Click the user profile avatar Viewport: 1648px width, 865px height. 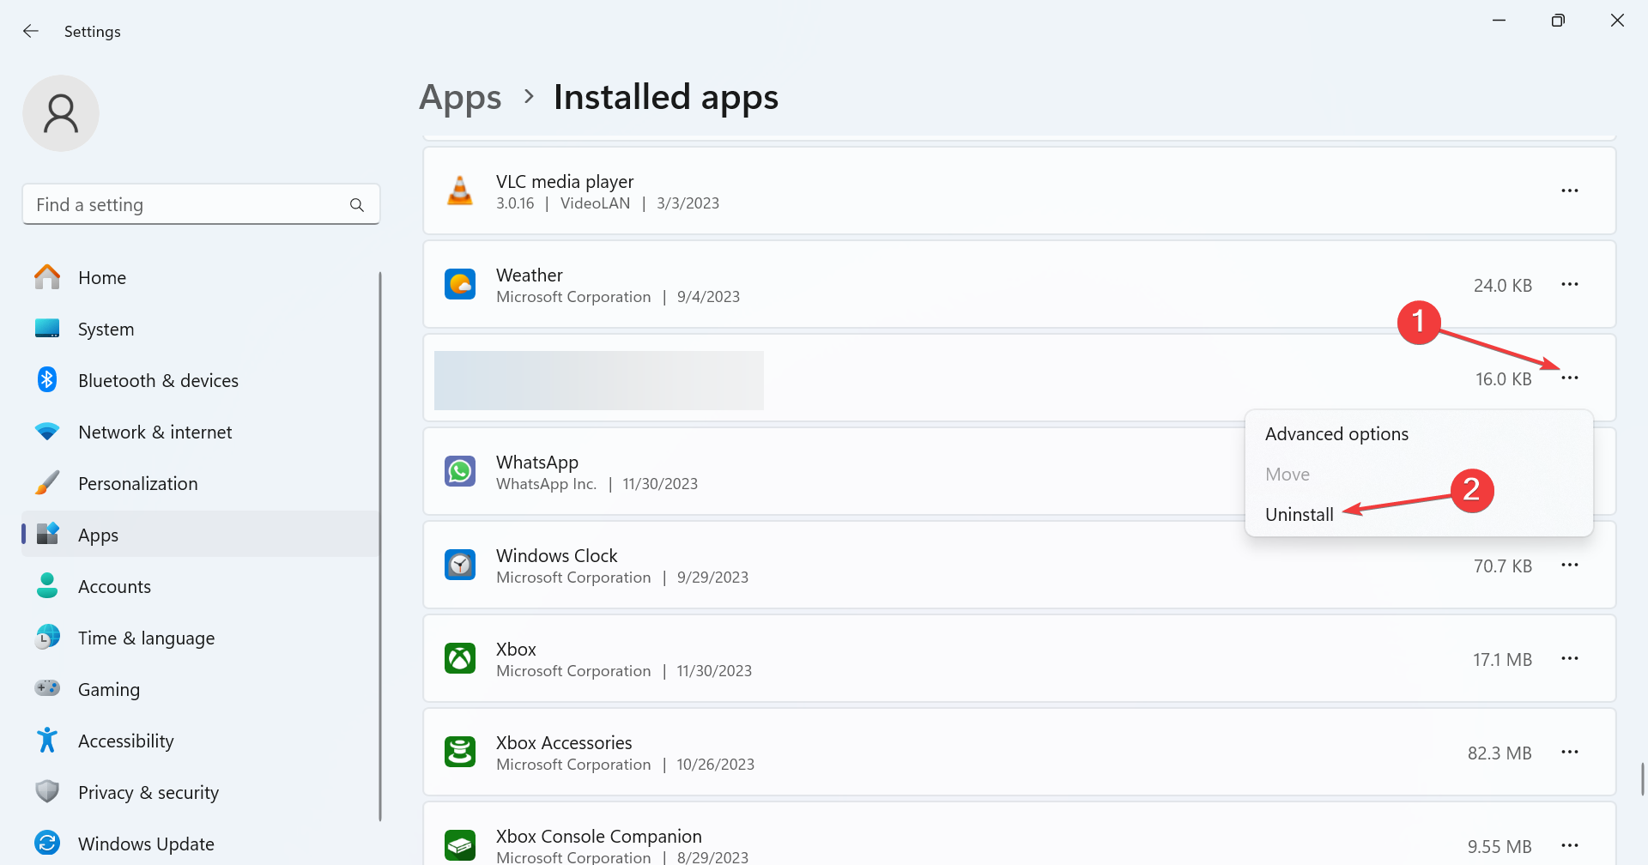[61, 113]
